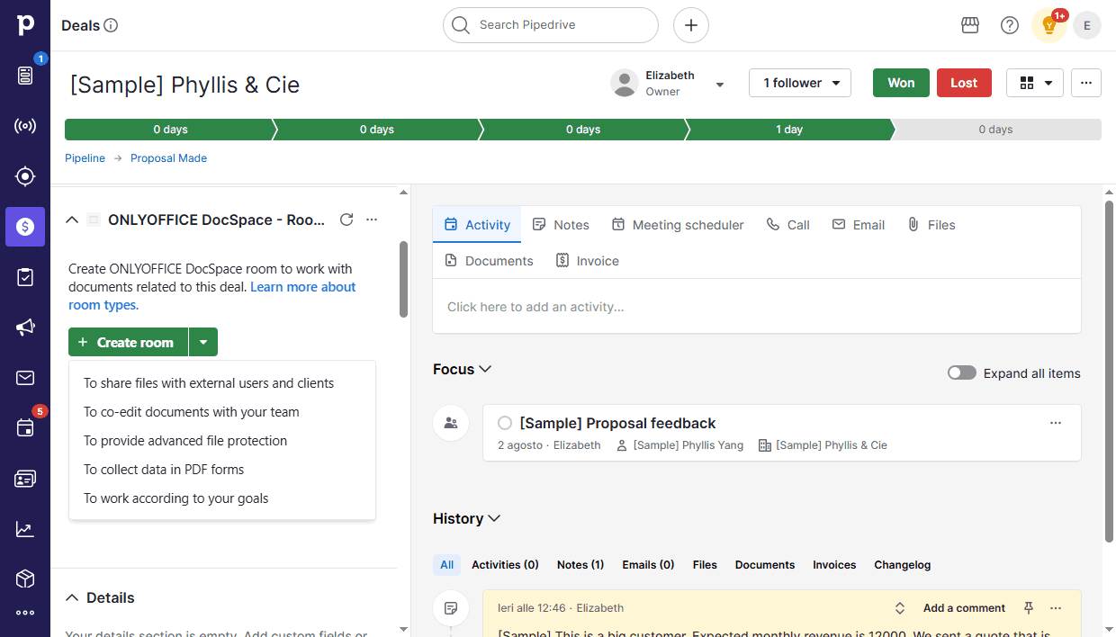Viewport: 1116px width, 637px height.
Task: Click the info icon next to Deals
Action: 111,25
